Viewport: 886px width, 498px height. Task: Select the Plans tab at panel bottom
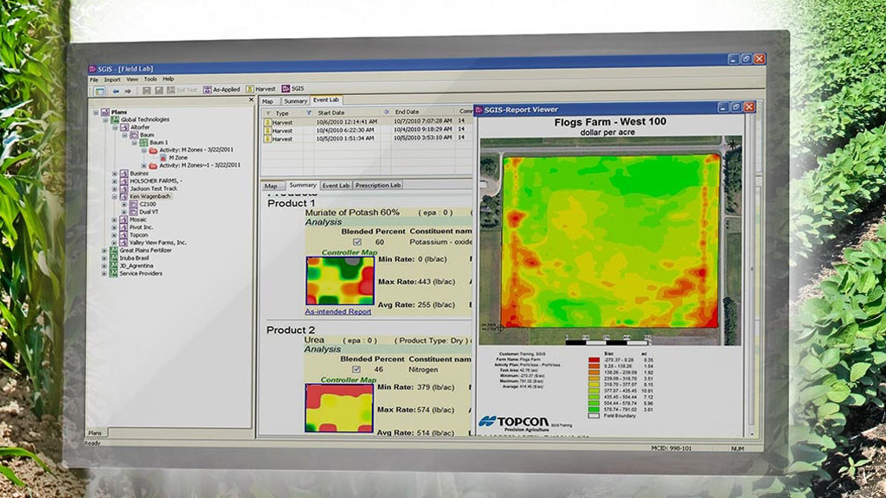pyautogui.click(x=95, y=432)
